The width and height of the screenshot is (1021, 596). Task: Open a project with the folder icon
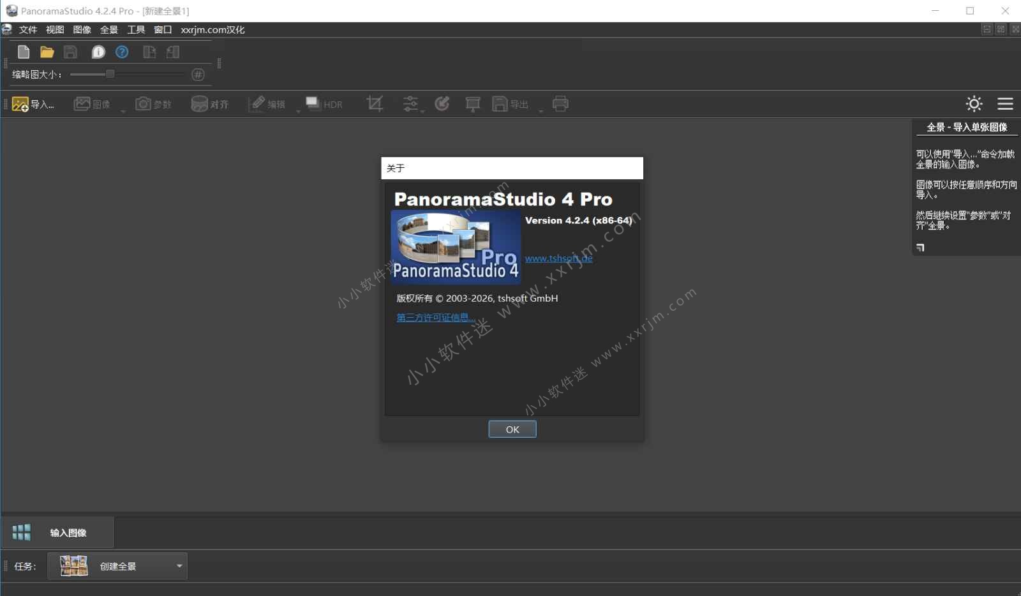(47, 52)
